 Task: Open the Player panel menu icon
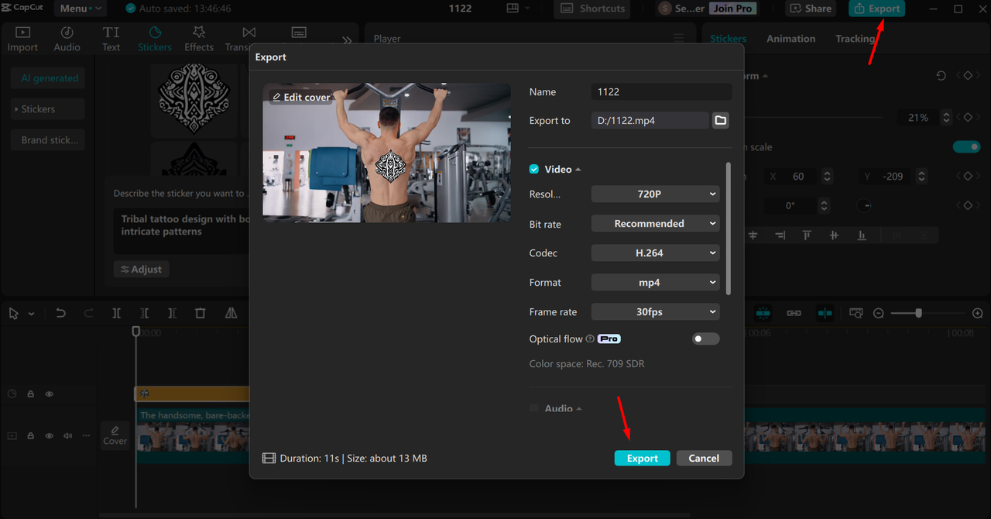tap(679, 38)
